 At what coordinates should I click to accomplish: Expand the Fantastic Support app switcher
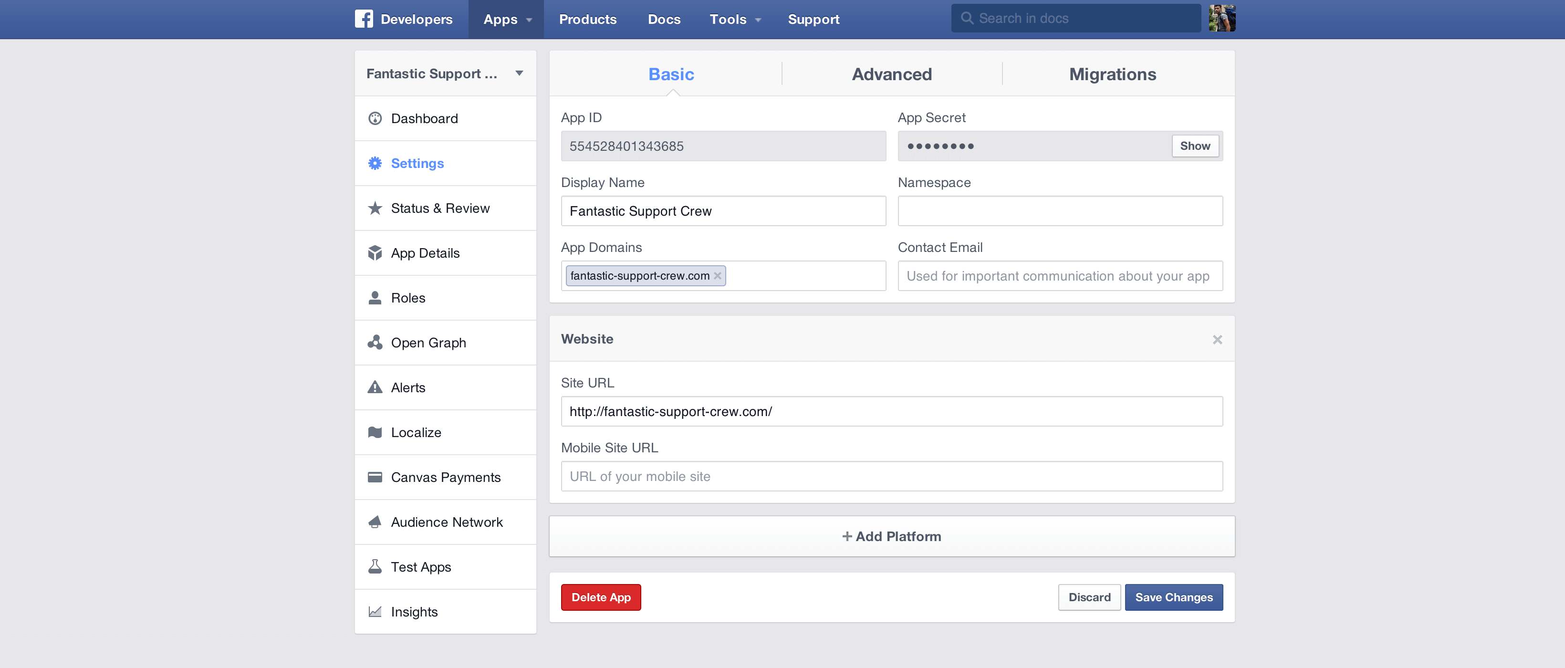tap(445, 73)
